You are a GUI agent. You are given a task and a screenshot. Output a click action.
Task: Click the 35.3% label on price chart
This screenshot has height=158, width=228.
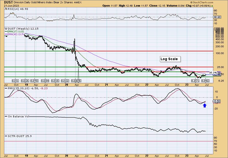213,73
